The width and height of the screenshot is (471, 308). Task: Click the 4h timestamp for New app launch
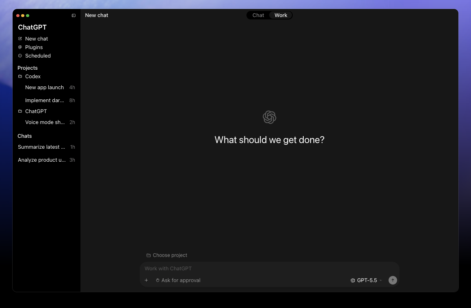tap(72, 88)
